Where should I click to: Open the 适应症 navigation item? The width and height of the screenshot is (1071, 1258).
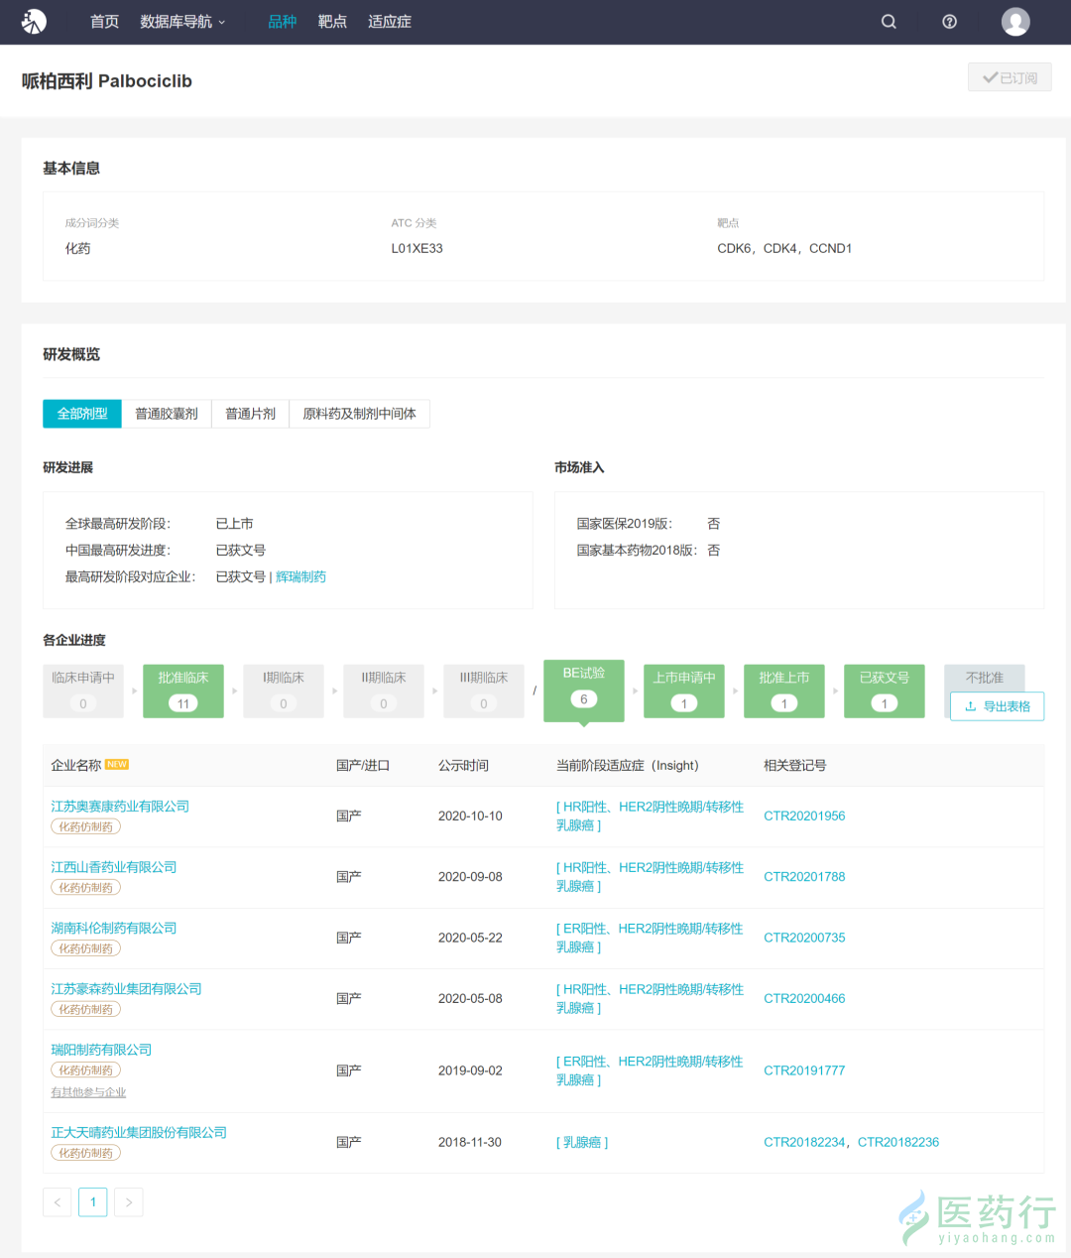390,22
